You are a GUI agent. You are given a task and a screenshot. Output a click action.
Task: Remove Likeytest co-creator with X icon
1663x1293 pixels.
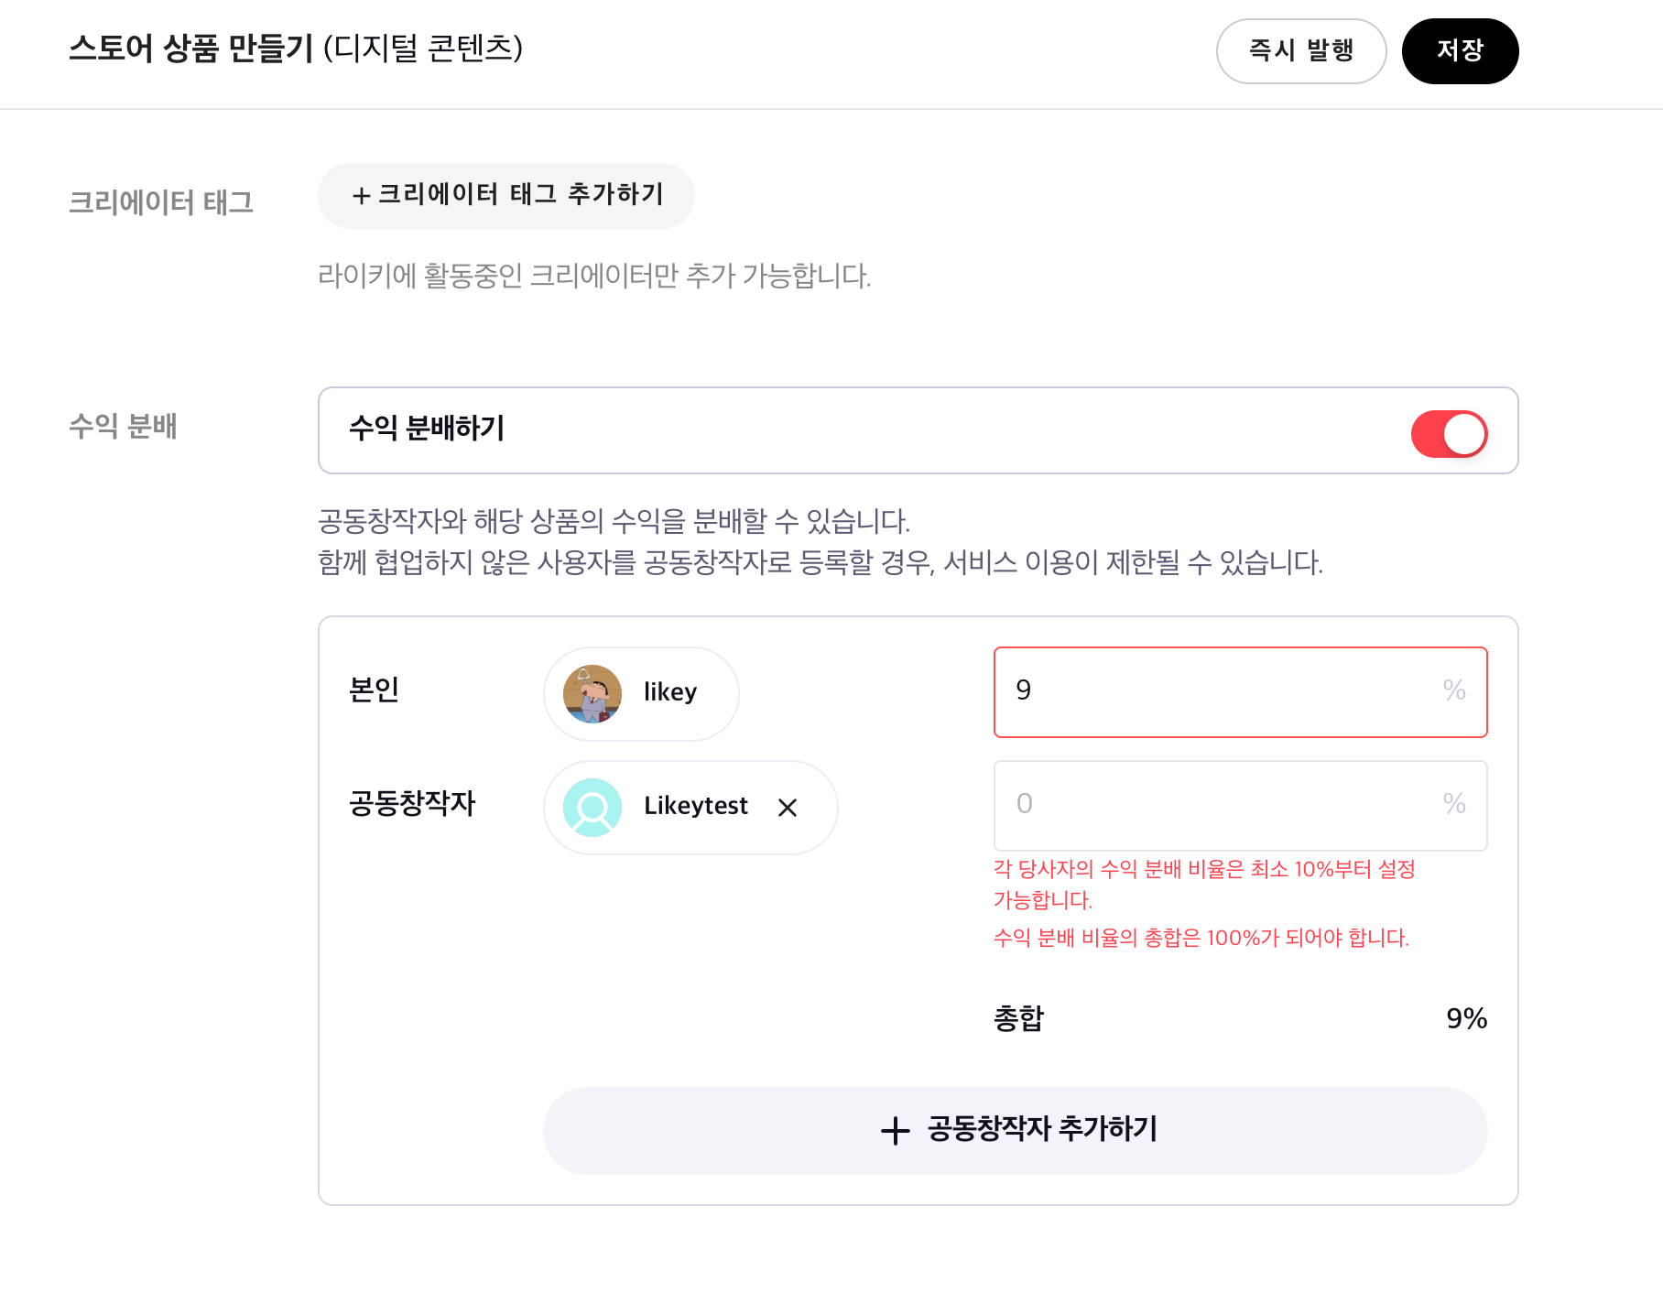787,807
